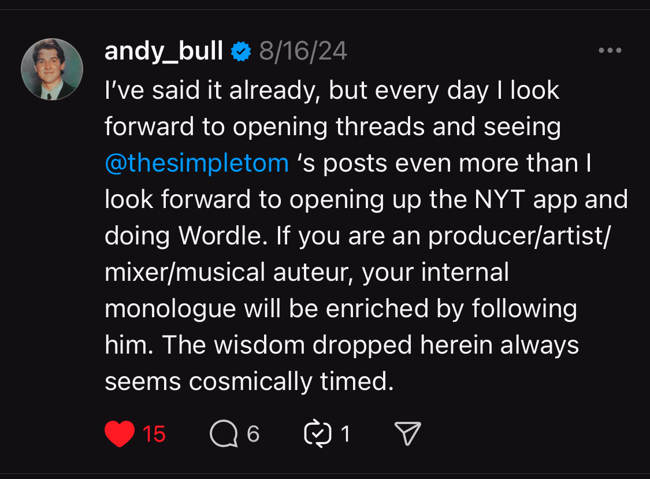Screen dimensions: 650x479
Task: Open the @thesimpletom mention link
Action: (196, 164)
